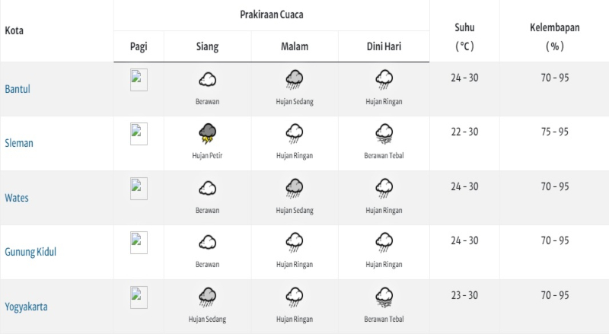Image resolution: width=609 pixels, height=334 pixels.
Task: Click the Prakiraan Cuaca header
Action: point(272,14)
